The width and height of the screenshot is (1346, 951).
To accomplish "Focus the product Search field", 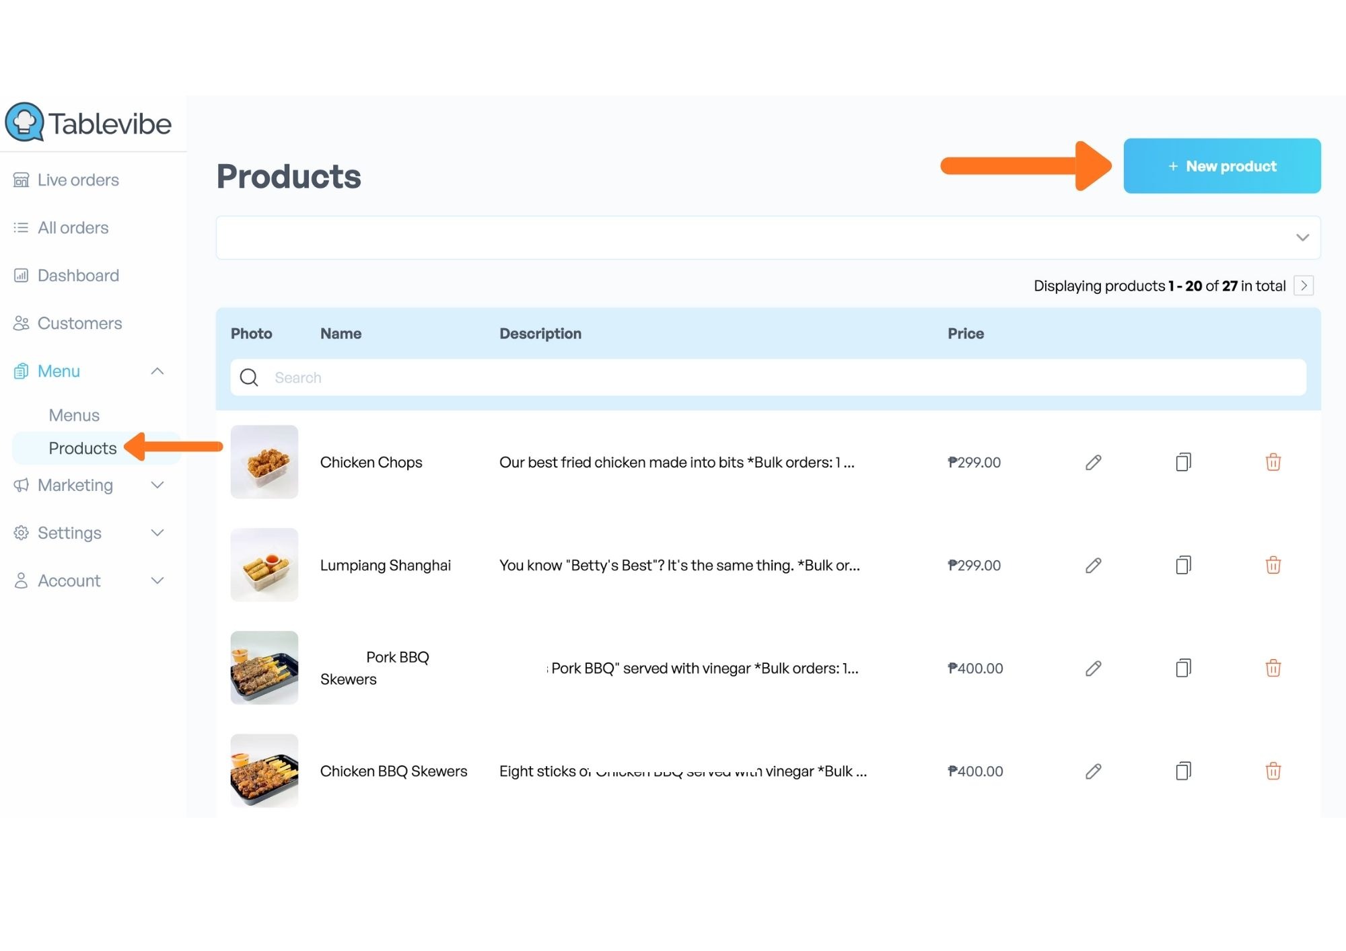I will [x=768, y=377].
